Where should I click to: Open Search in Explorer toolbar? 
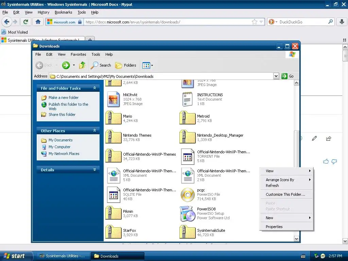[101, 65]
